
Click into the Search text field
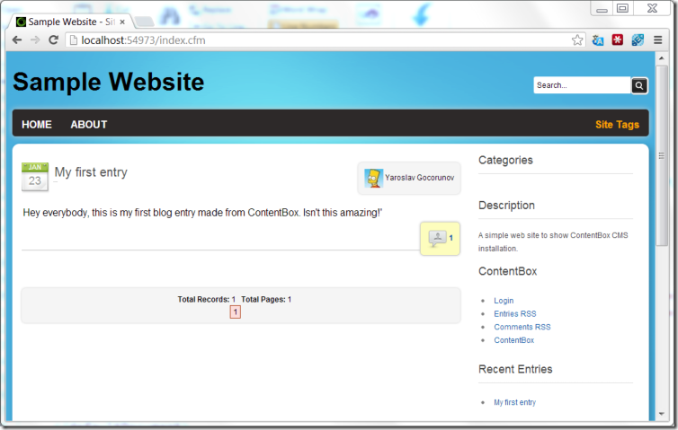pos(581,86)
